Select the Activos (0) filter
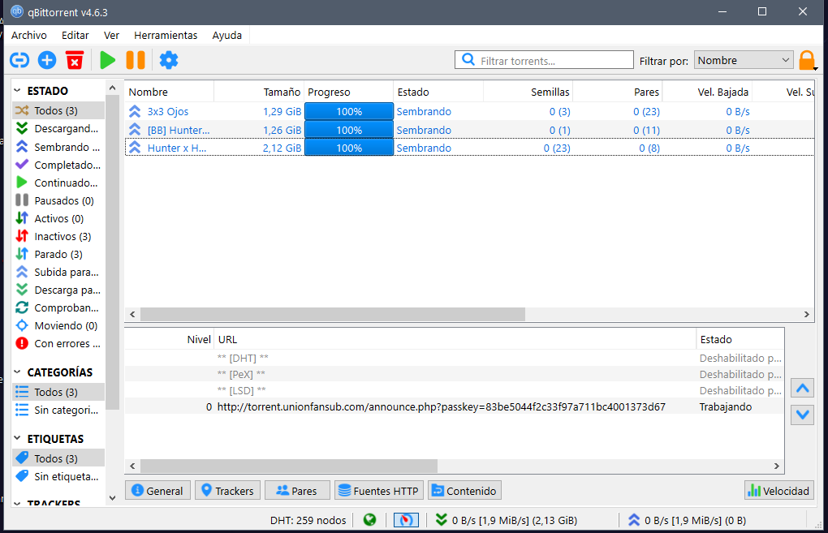The image size is (828, 533). coord(58,218)
